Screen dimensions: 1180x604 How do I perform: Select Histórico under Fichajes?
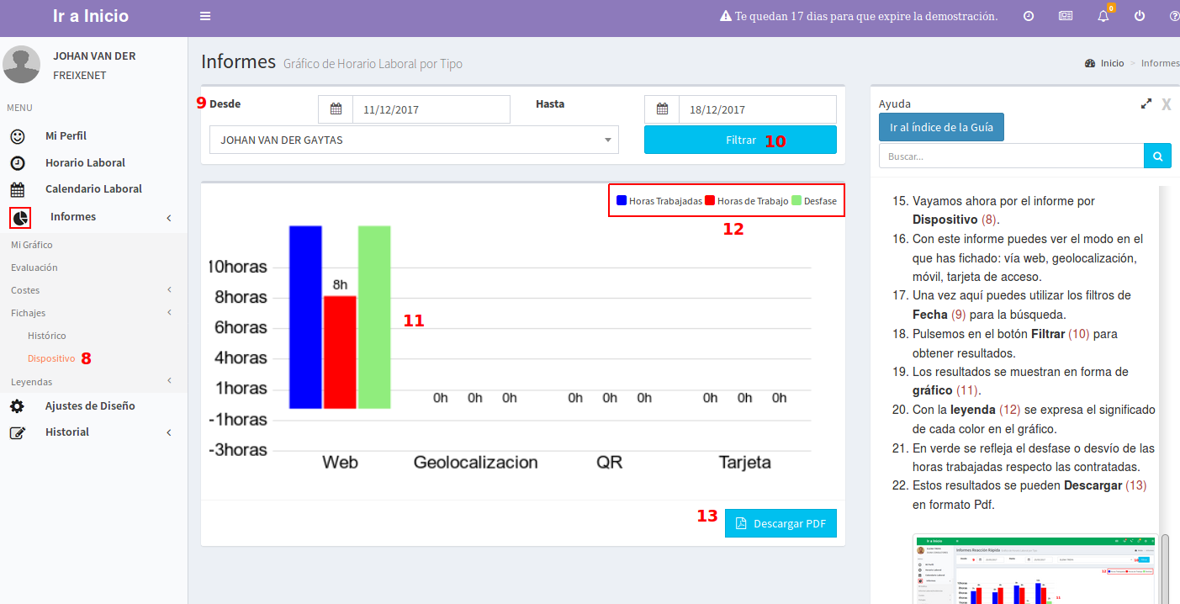click(x=47, y=336)
